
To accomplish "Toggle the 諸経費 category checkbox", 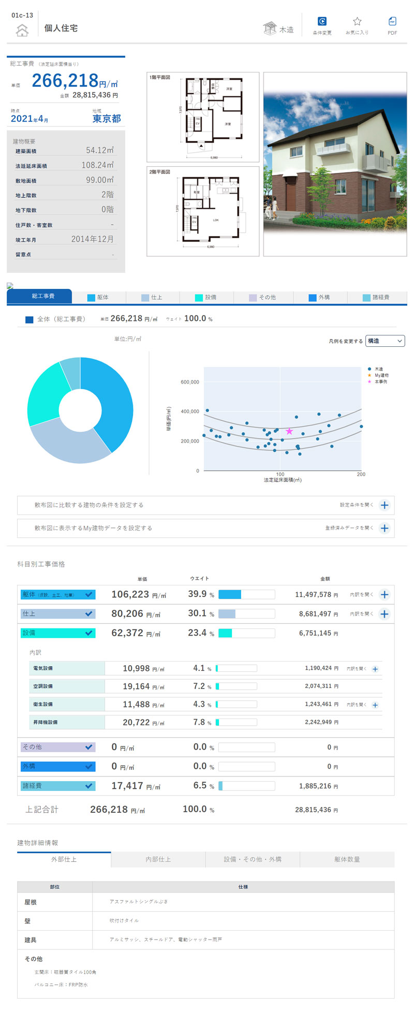I will click(88, 786).
